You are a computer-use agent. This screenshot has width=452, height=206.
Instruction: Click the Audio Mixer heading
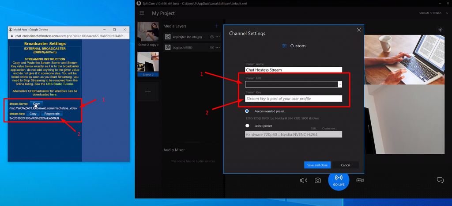point(174,150)
